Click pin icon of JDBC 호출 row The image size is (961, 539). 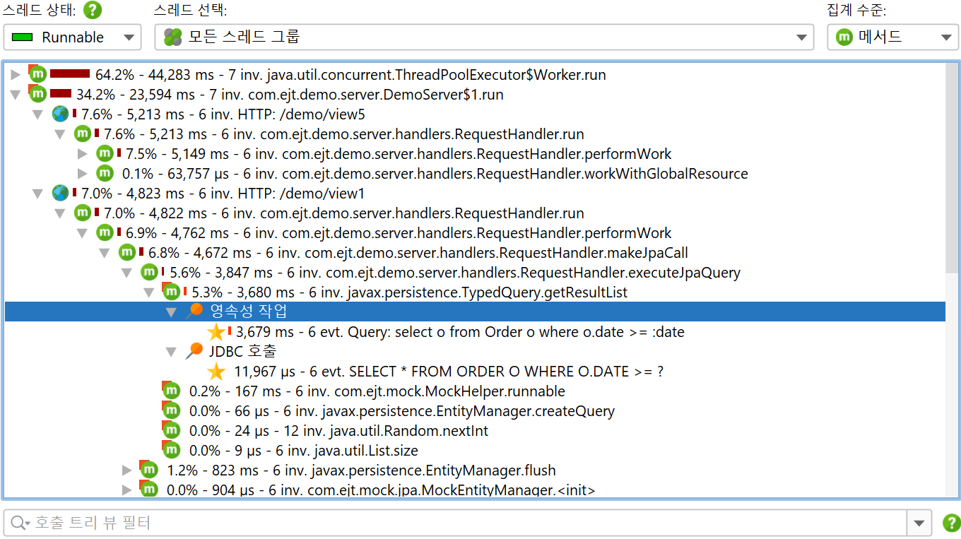[x=194, y=352]
